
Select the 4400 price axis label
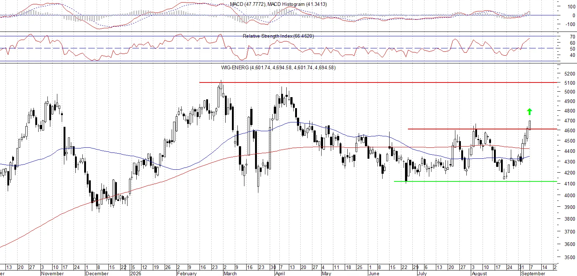570,151
